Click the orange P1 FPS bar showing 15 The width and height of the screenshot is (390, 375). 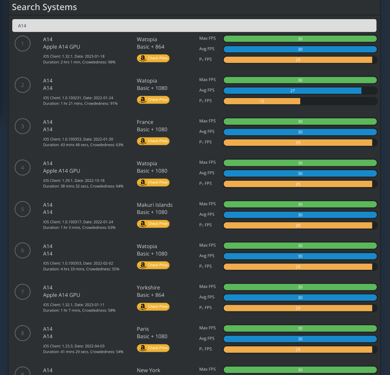tap(262, 101)
